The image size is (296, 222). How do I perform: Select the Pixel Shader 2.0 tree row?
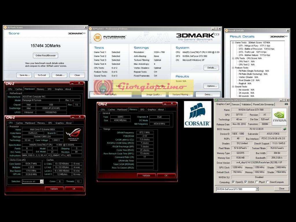click(249, 80)
